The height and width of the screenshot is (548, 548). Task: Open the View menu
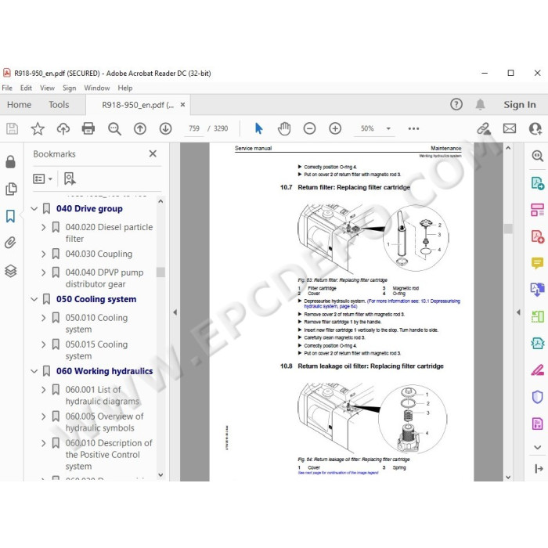(x=47, y=88)
